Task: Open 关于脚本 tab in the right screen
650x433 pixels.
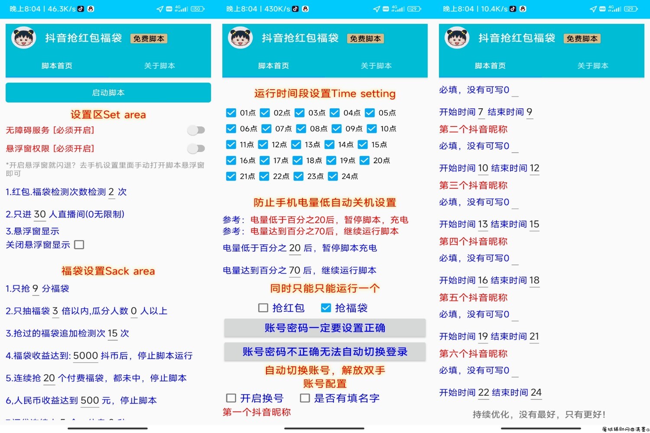Action: pos(593,66)
